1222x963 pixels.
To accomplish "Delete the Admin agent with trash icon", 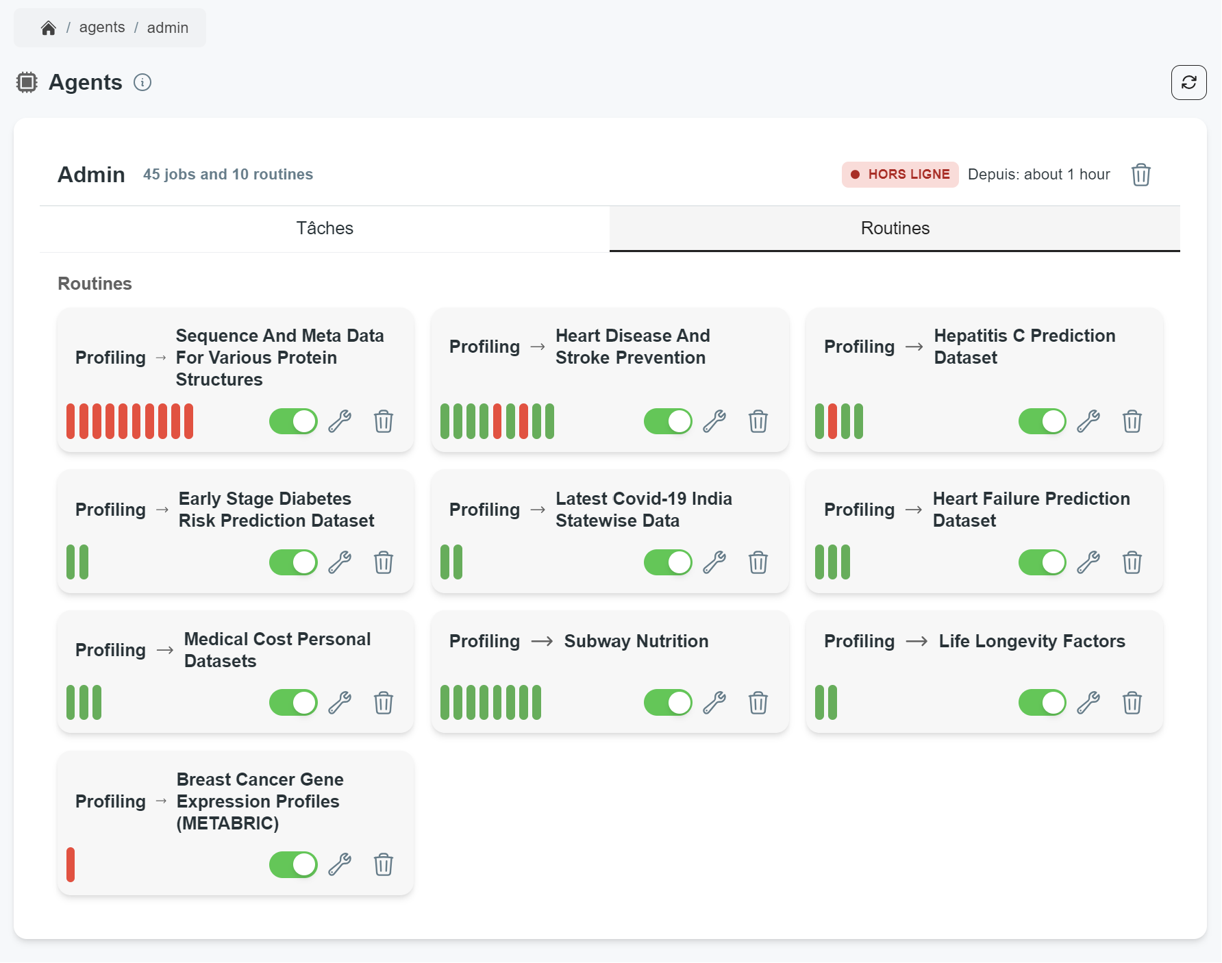I will click(x=1140, y=175).
